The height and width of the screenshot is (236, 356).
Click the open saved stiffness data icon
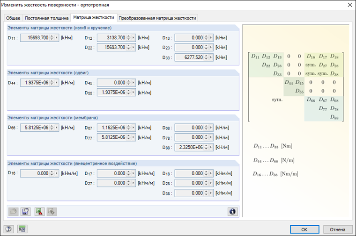[14, 212]
